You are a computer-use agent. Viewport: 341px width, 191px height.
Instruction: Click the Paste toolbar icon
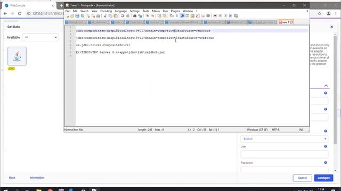coord(116,16)
